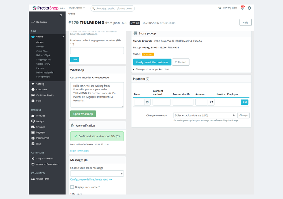Click the Open WhatsApp button
The image size is (283, 199).
click(83, 114)
